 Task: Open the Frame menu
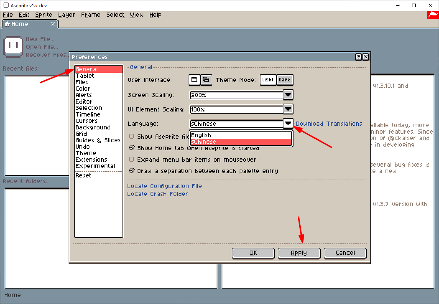pyautogui.click(x=91, y=15)
